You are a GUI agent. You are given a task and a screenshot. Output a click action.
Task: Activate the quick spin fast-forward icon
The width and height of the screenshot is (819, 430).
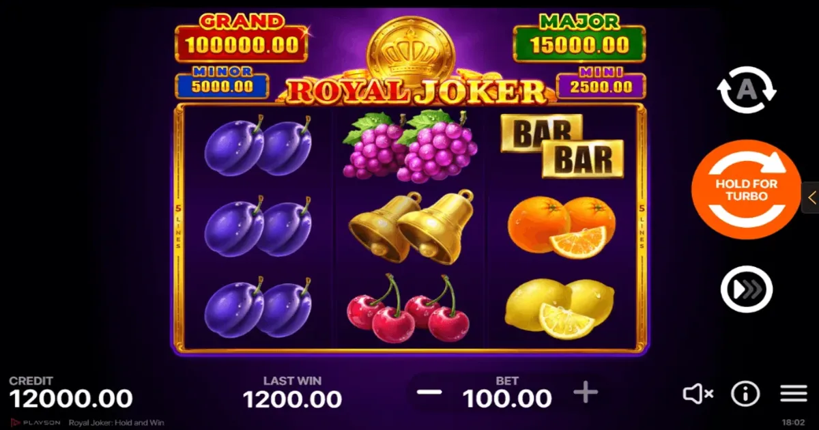coord(746,289)
